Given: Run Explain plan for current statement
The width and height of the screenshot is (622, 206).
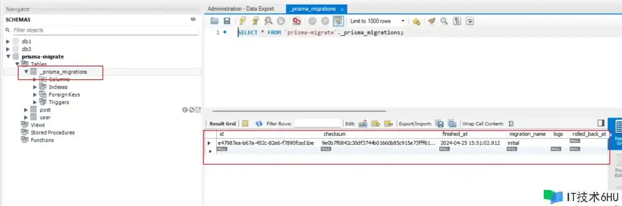Looking at the screenshot, I should click(268, 21).
